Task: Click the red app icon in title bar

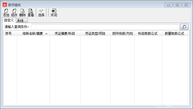Action: coord(5,5)
